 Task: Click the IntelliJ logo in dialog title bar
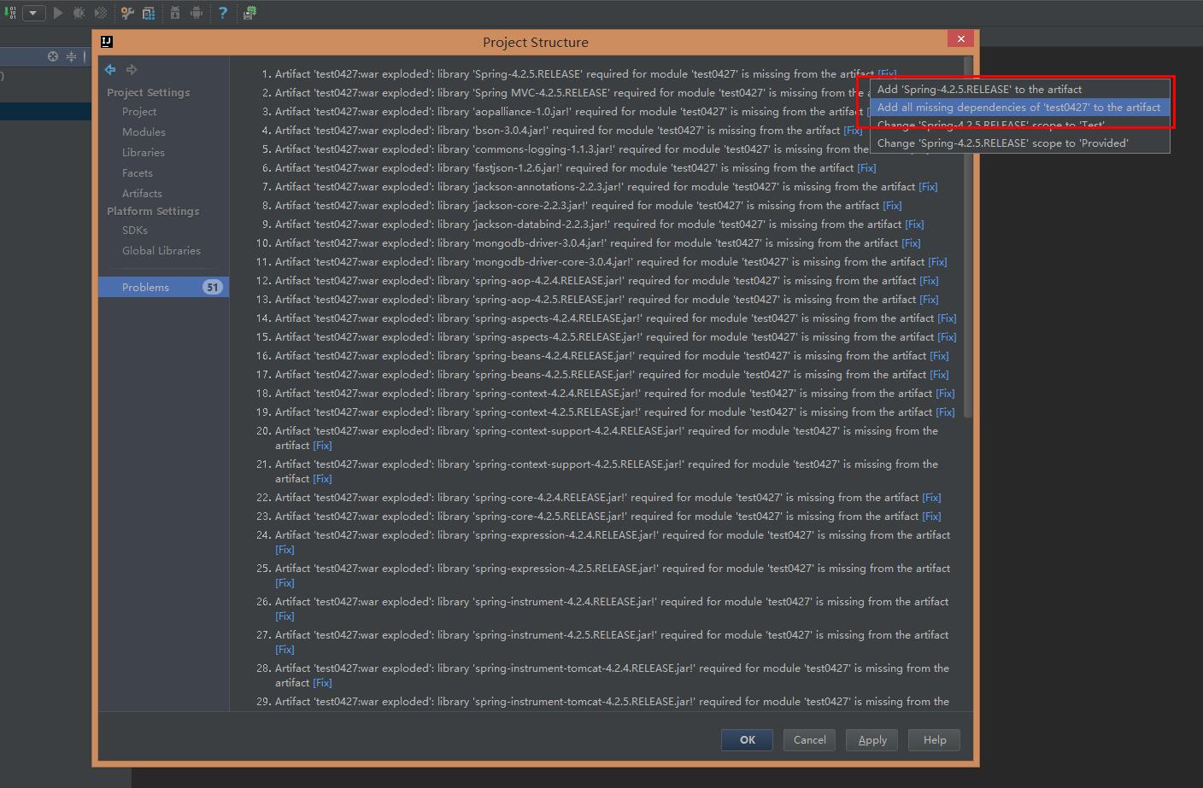pos(107,42)
